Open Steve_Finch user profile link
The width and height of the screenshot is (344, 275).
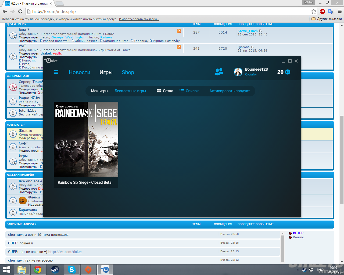pyautogui.click(x=248, y=31)
